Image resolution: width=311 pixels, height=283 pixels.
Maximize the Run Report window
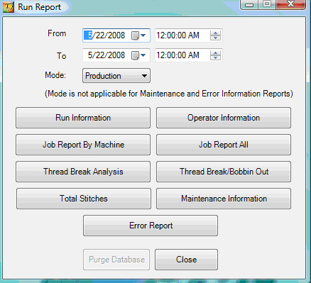[x=267, y=4]
